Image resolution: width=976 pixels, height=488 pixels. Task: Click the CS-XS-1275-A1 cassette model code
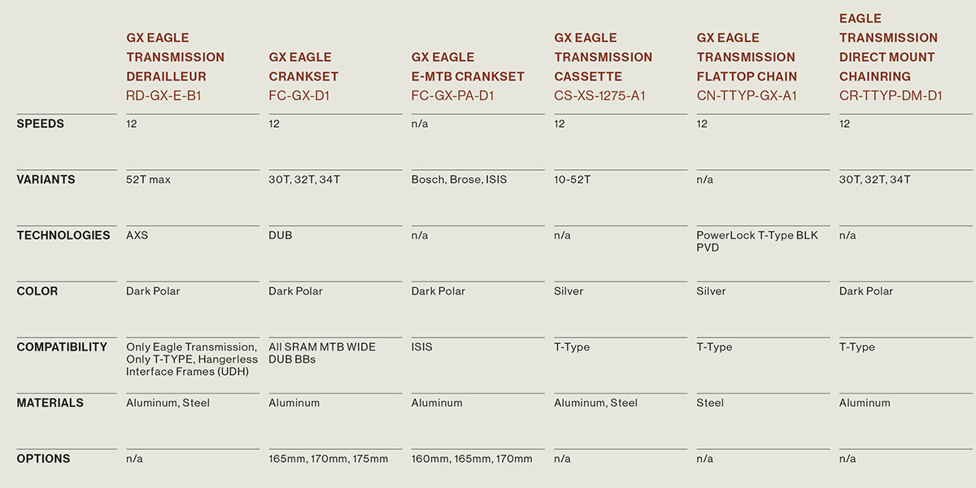tap(599, 96)
